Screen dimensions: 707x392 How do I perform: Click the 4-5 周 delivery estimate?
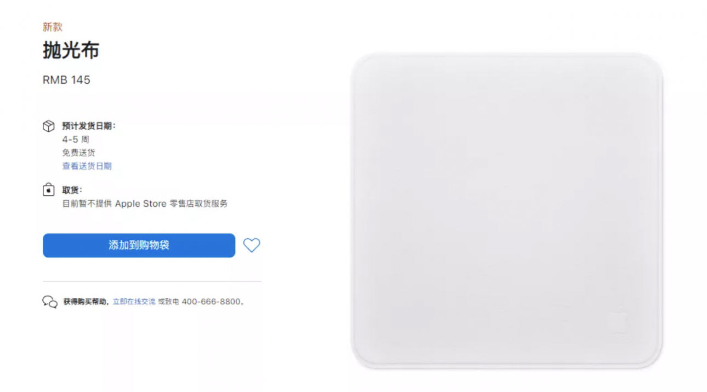tap(76, 140)
